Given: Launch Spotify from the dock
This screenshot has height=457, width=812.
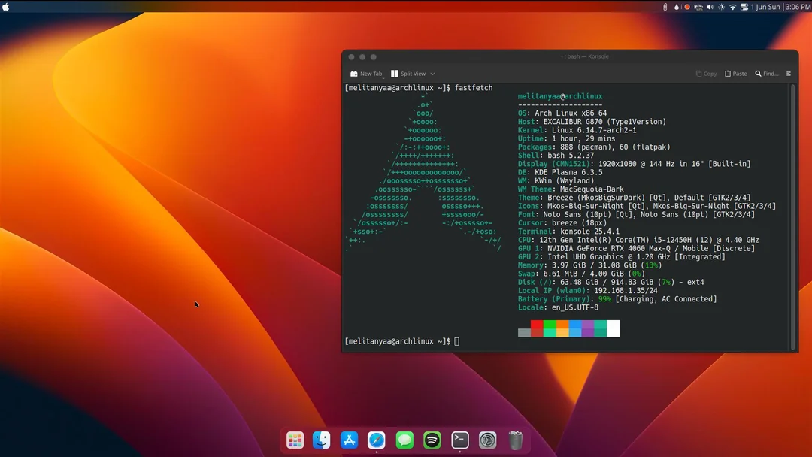Looking at the screenshot, I should (x=432, y=440).
